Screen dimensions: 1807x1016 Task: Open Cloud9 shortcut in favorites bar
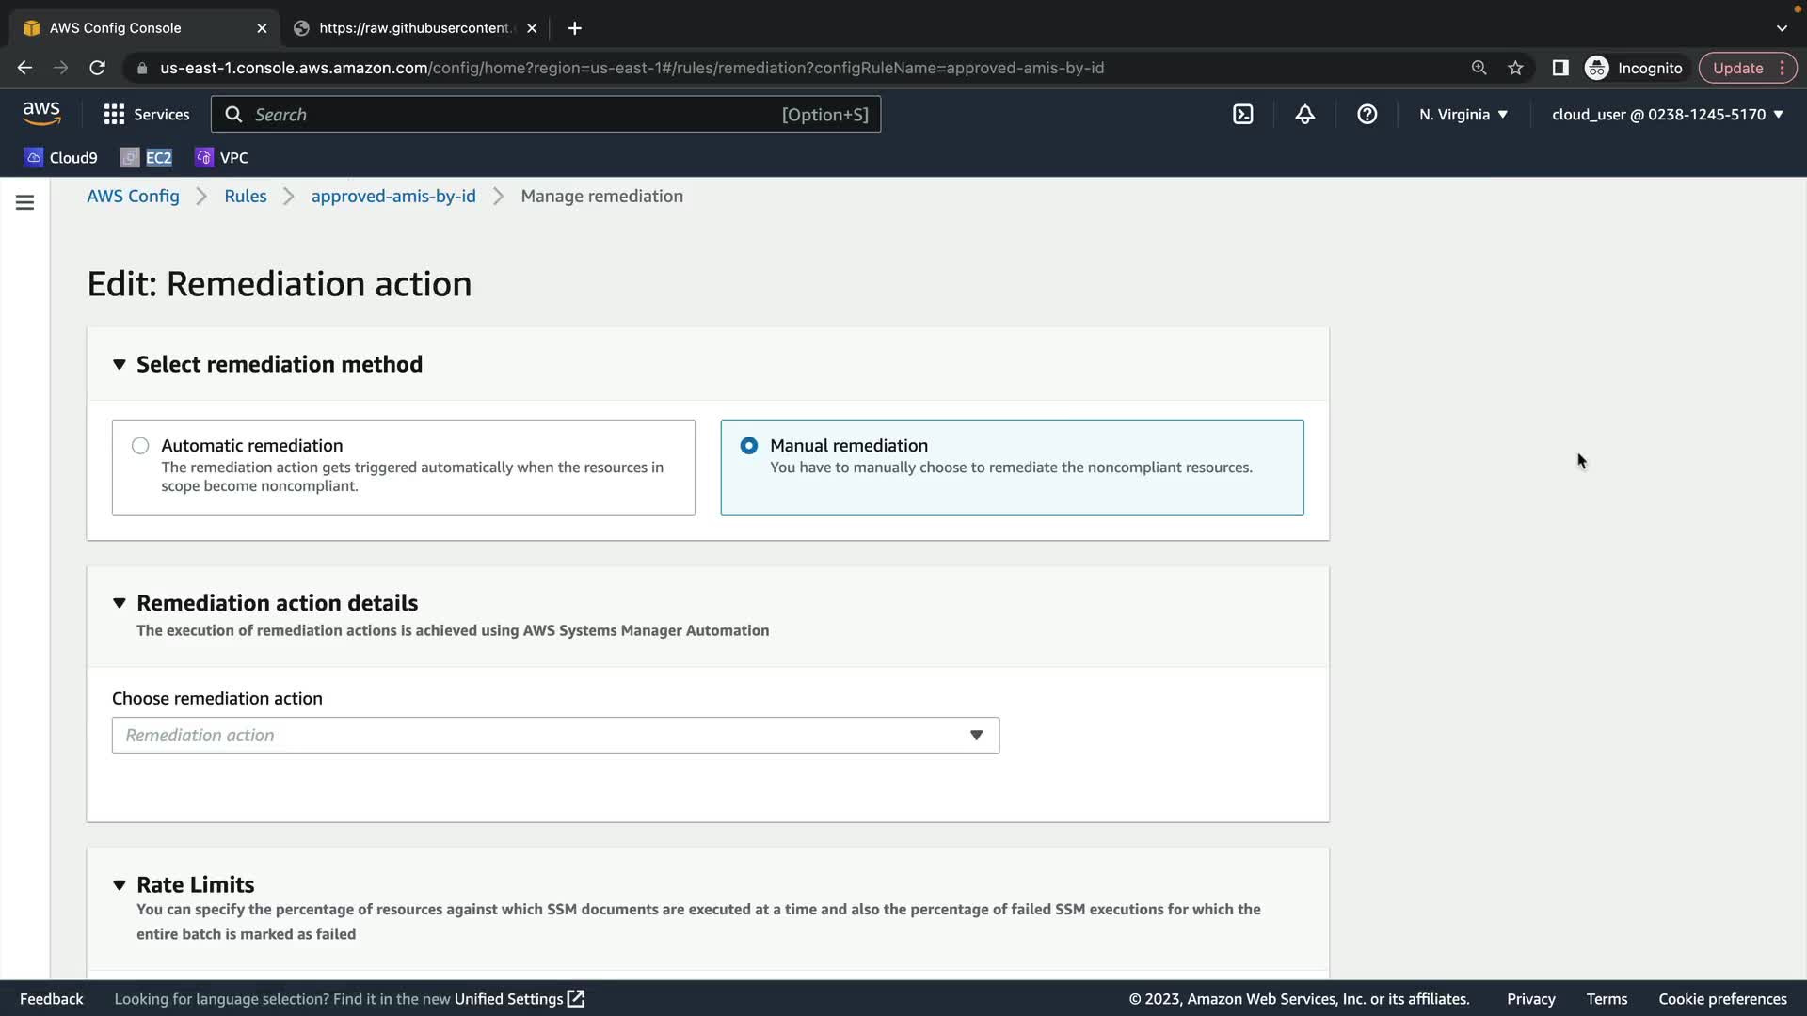pos(61,157)
